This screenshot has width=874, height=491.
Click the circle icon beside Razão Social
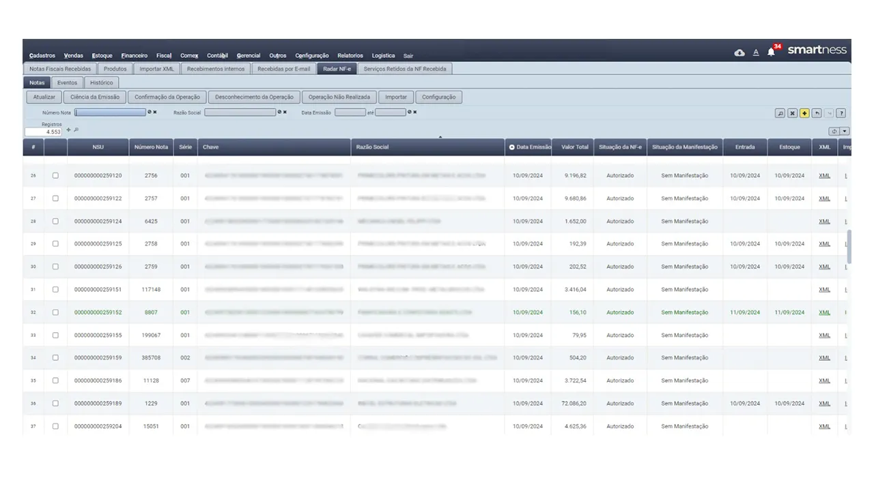click(x=279, y=112)
